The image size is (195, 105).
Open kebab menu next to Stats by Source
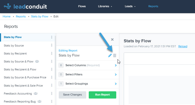pos(52,46)
